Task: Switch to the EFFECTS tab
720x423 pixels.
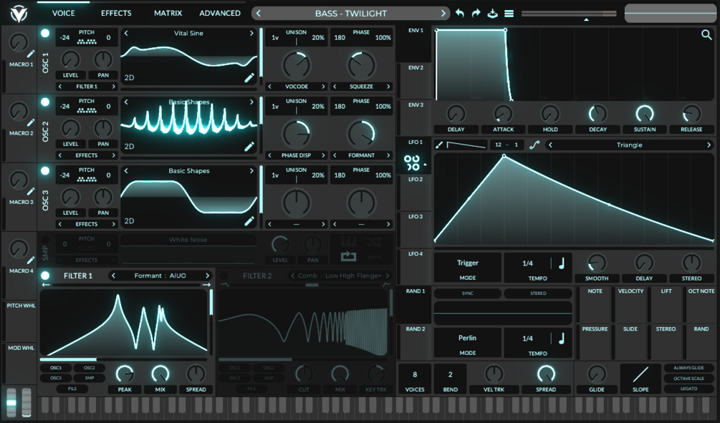Action: point(116,14)
